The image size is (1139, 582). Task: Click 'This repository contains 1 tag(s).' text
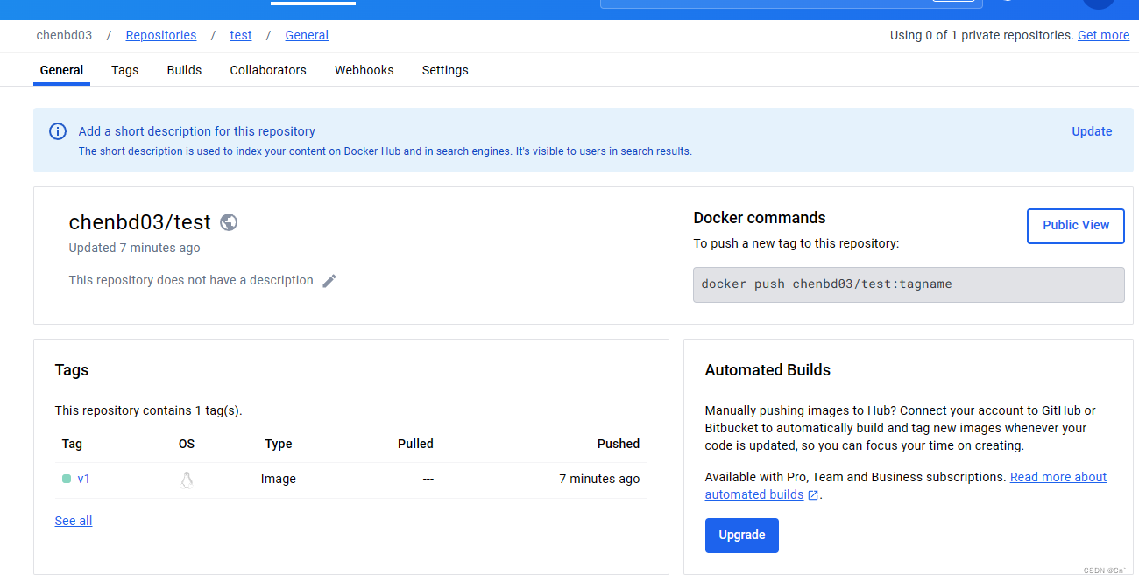click(148, 410)
